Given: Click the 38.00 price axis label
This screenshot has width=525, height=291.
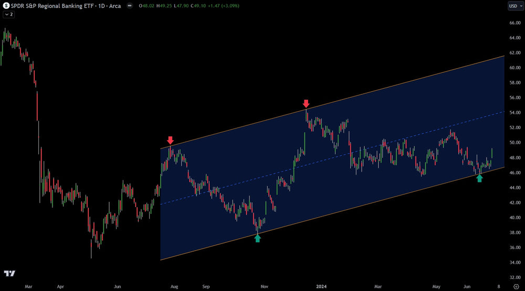Looking at the screenshot, I should 515,232.
